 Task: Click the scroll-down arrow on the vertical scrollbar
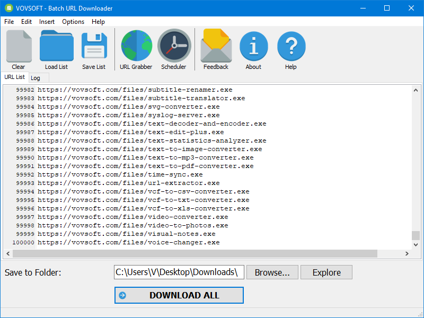click(x=416, y=245)
